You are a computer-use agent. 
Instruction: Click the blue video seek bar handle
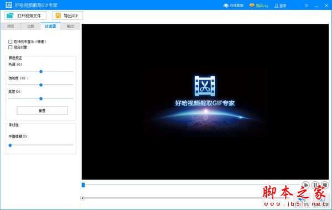click(83, 185)
